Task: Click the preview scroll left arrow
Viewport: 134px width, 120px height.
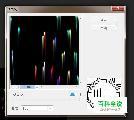Action: point(42,87)
